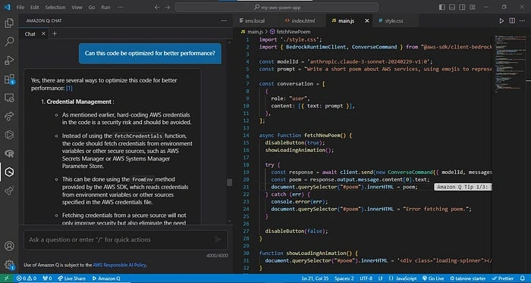The image size is (531, 283).
Task: Open notifications bell in status bar
Action: [x=523, y=278]
